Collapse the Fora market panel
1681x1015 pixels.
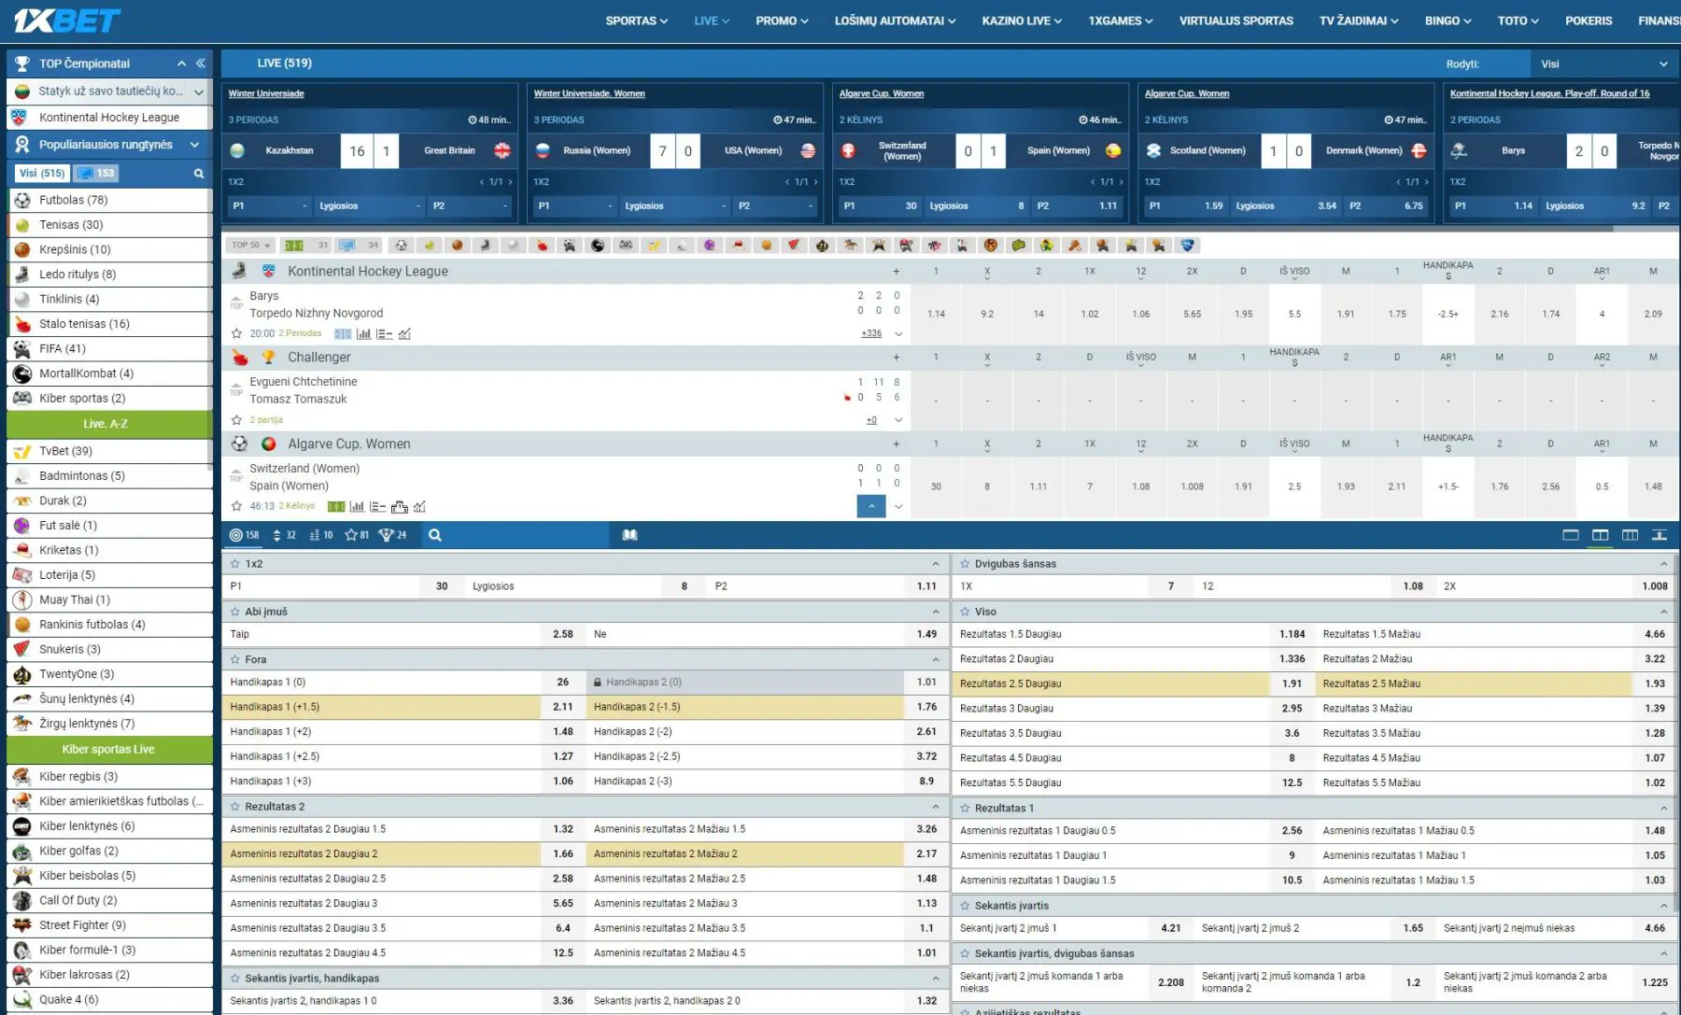click(x=935, y=659)
